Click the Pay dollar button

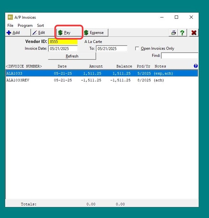tap(69, 33)
